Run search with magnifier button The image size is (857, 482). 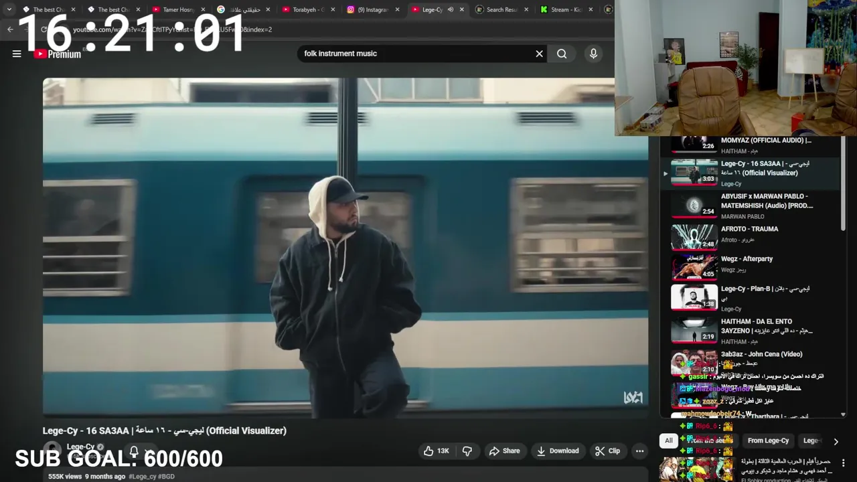coord(562,54)
